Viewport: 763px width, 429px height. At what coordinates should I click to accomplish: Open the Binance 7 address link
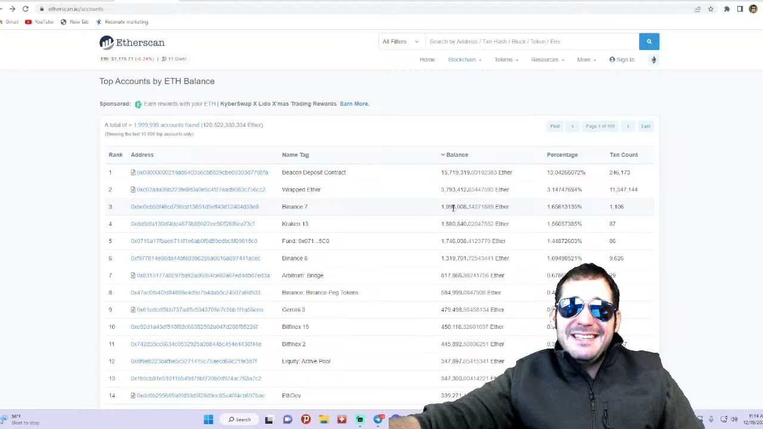pos(194,207)
